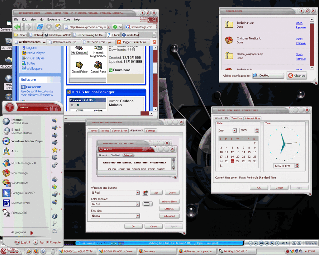Click the green Go button by the URL
Image resolution: width=319 pixels, height=255 pixels.
(x=117, y=27)
